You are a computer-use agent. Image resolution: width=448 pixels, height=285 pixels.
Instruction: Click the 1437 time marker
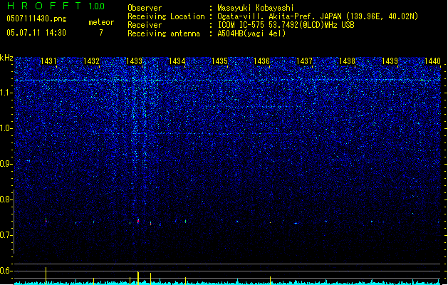pyautogui.click(x=304, y=61)
